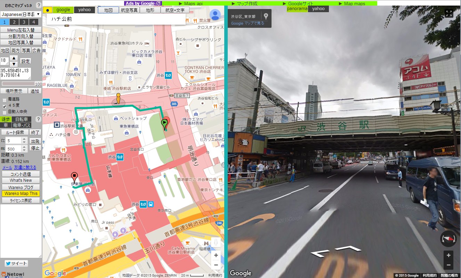This screenshot has width=461, height=278.
Task: Open Wareko ブログ button
Action: point(21,187)
